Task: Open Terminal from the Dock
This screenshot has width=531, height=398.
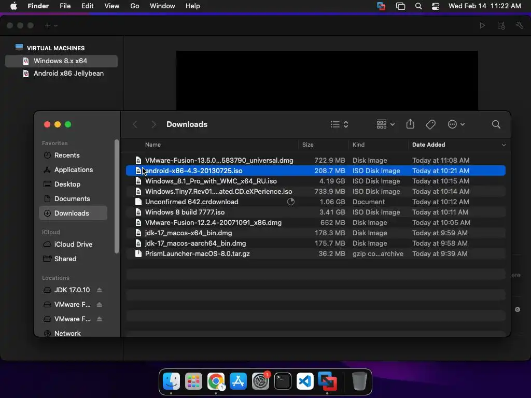Action: [283, 381]
